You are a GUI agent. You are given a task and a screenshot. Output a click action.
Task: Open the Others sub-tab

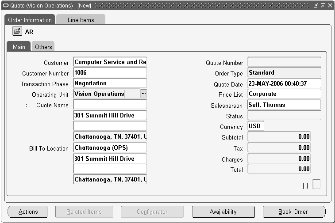43,47
